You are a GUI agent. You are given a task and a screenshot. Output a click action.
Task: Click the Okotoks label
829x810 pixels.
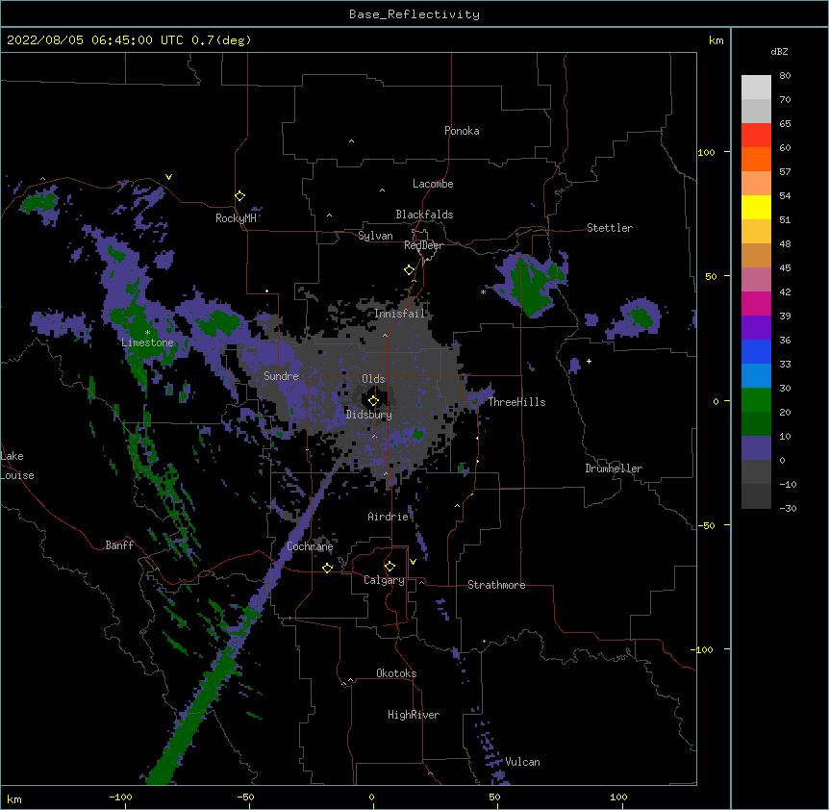(396, 673)
